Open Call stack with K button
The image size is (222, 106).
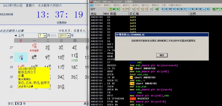[x=193, y=9]
